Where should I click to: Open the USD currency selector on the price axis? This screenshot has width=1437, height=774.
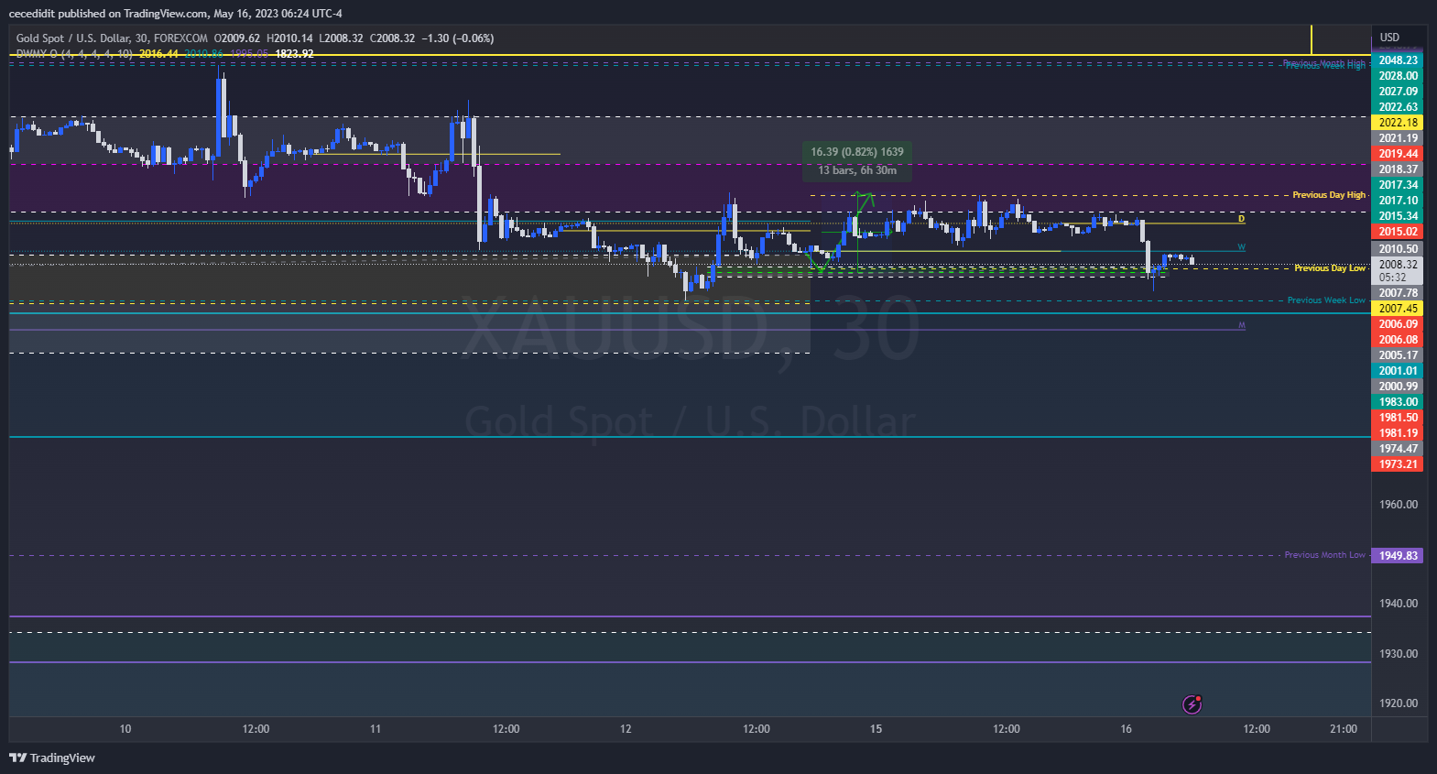[1389, 38]
